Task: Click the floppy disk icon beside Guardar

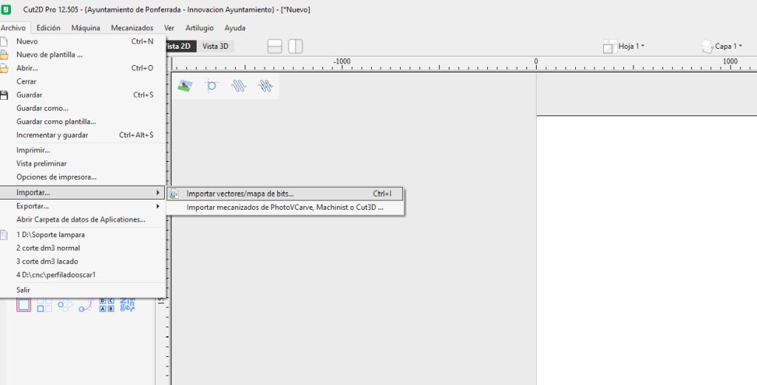Action: tap(4, 95)
